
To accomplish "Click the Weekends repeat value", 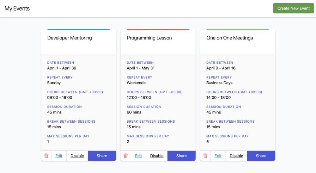I will [136, 83].
